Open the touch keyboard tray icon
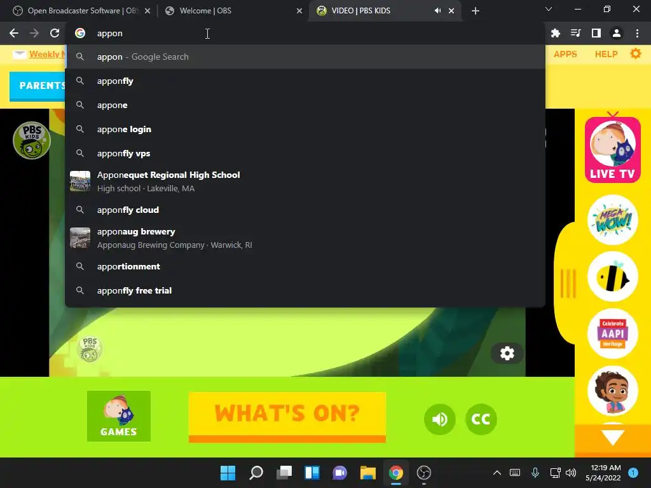 pyautogui.click(x=515, y=473)
